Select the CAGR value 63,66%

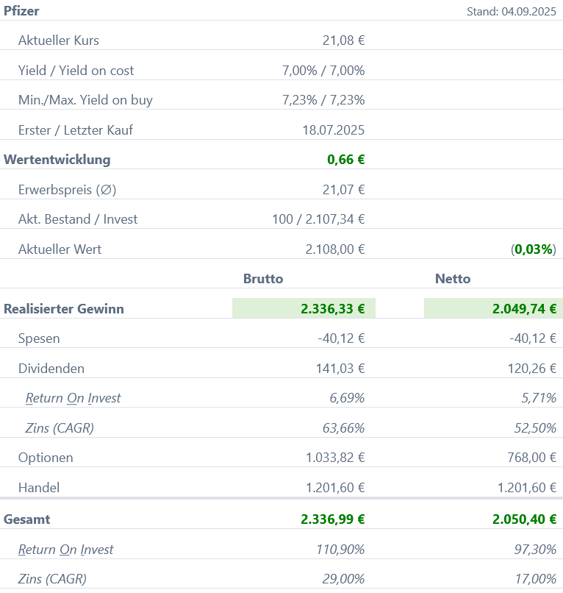(x=343, y=428)
